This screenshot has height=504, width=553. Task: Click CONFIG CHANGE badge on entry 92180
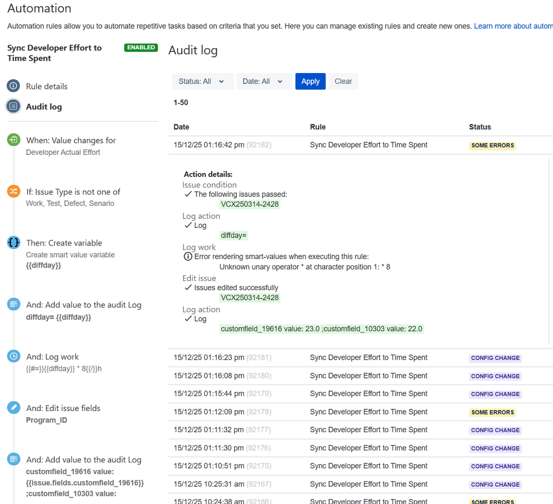click(x=495, y=376)
